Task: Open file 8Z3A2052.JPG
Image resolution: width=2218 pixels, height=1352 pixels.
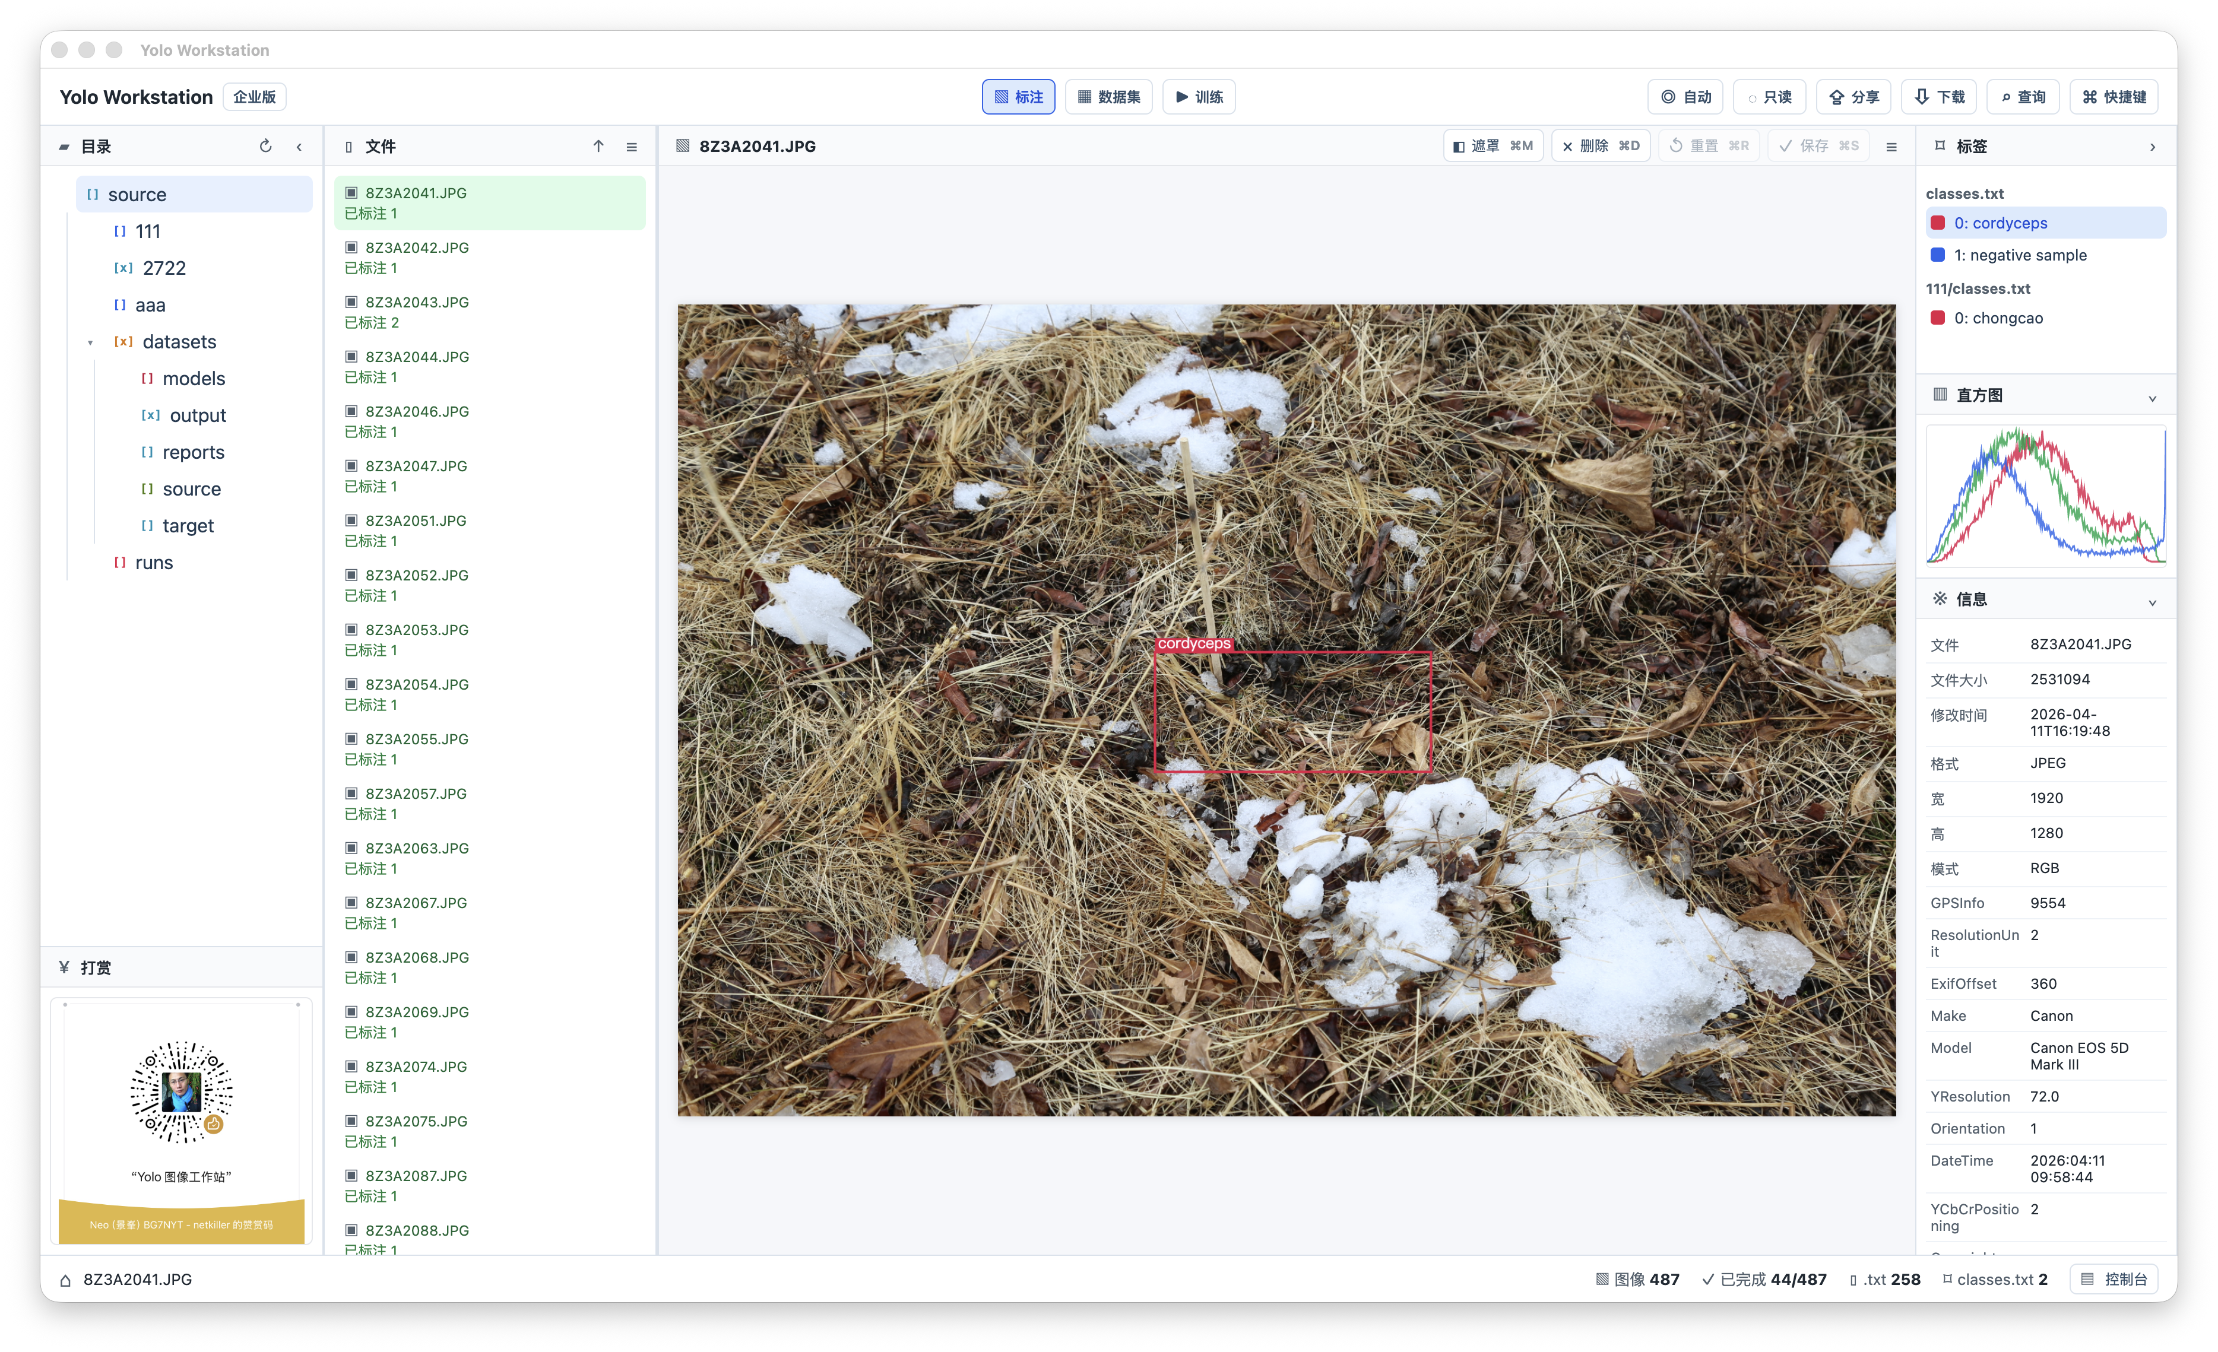Action: point(490,585)
